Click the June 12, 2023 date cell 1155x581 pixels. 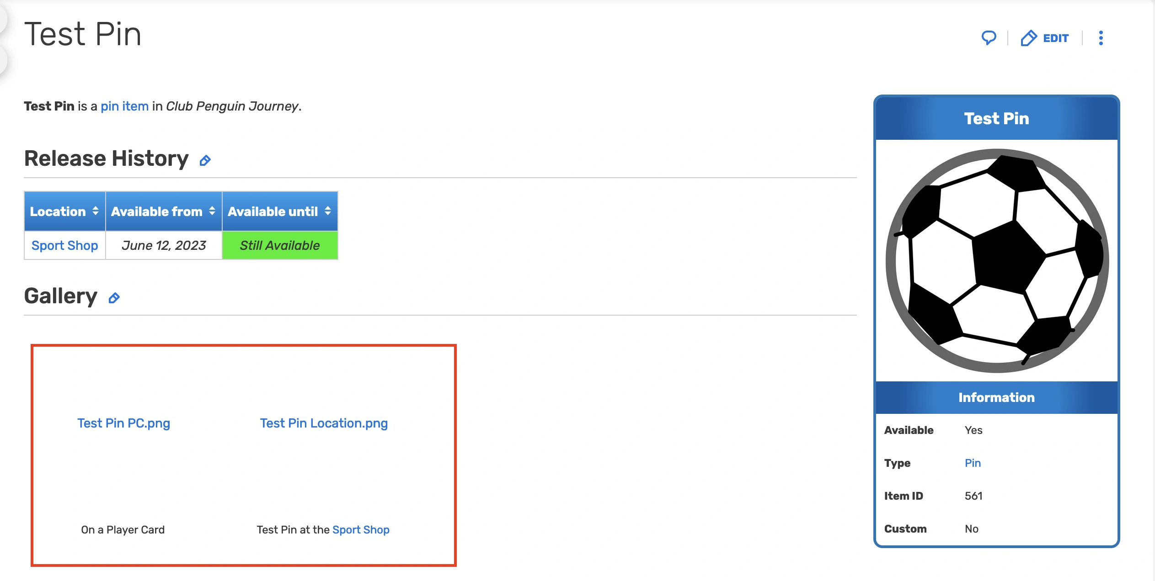[x=164, y=245]
